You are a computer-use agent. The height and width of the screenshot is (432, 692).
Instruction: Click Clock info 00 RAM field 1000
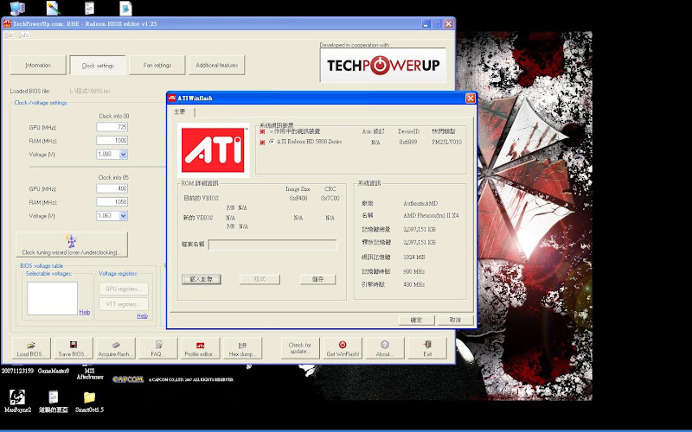coord(112,140)
